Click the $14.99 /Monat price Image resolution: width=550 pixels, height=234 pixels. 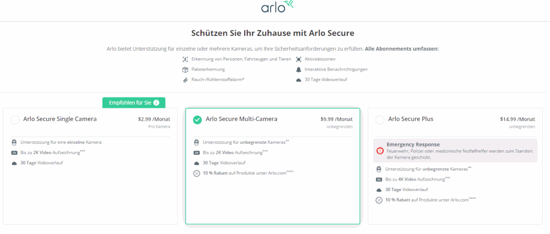point(518,119)
